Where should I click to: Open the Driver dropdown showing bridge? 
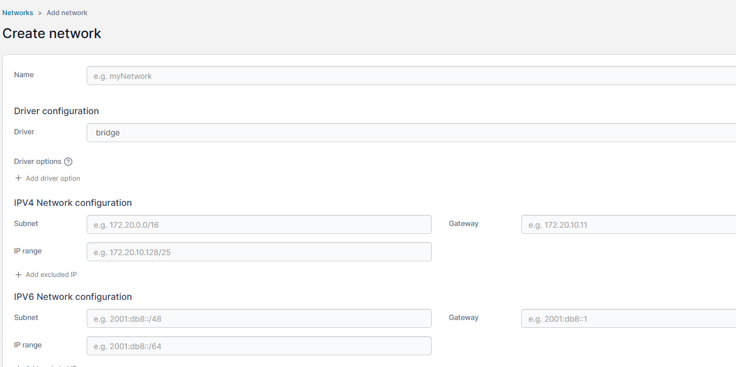[411, 133]
